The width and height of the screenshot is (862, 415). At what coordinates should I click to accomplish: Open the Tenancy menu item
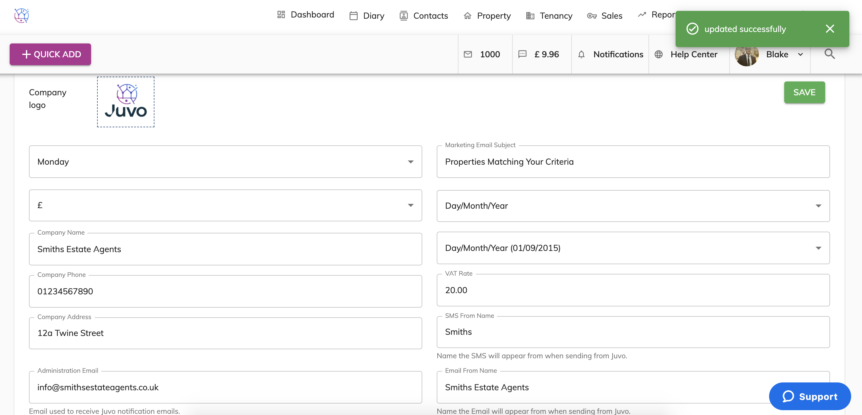click(549, 16)
